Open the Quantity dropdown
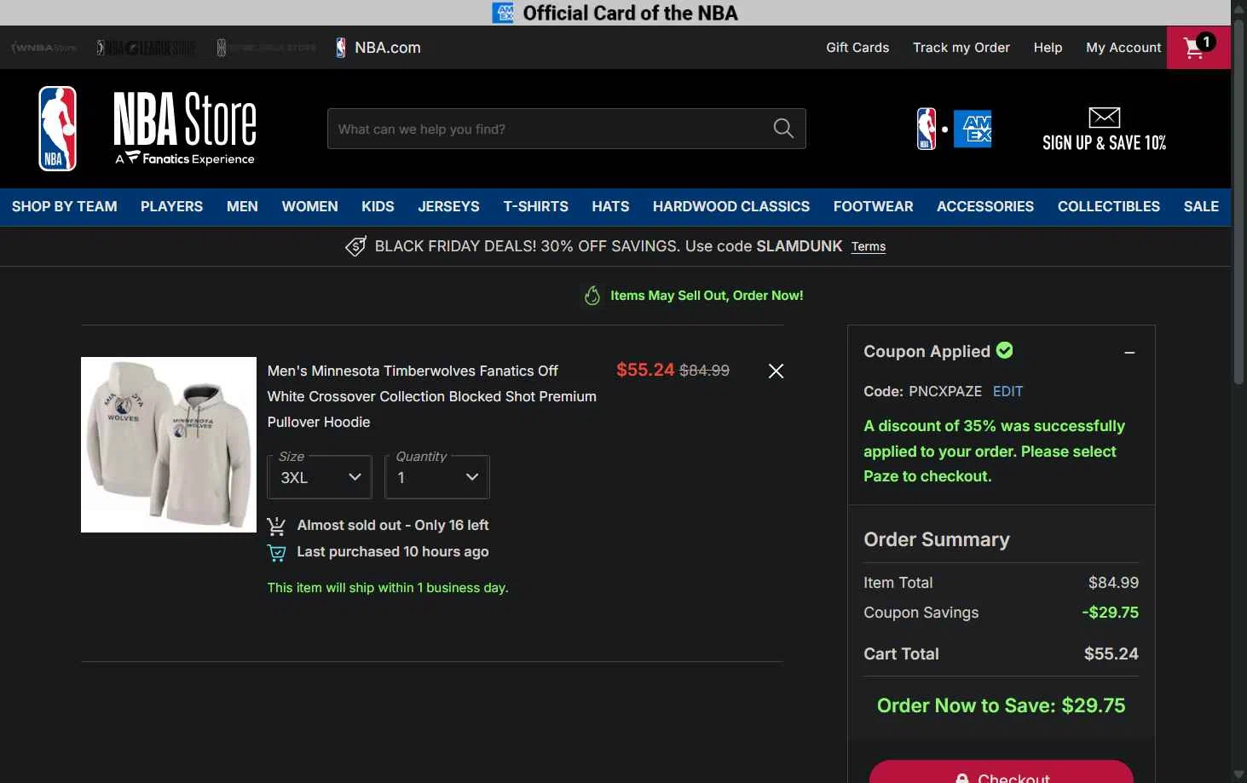Image resolution: width=1247 pixels, height=783 pixels. (x=437, y=477)
